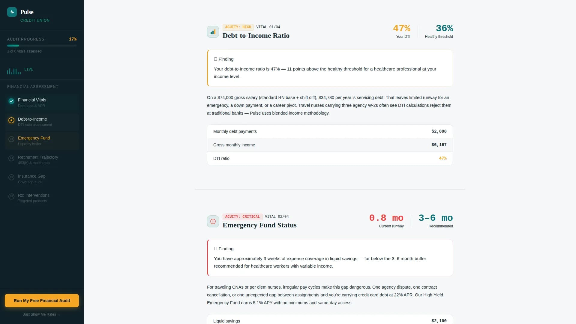Click the step 03 circle beside Emergency Fund
576x324 pixels.
[x=11, y=139]
